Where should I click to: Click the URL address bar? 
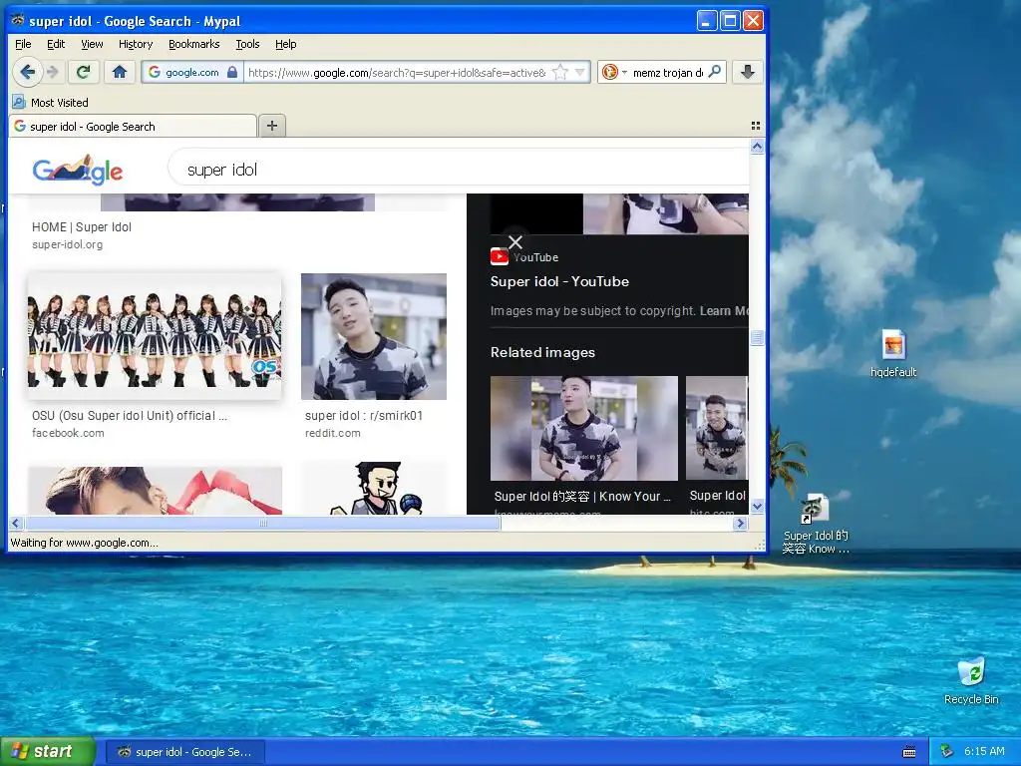pos(397,72)
